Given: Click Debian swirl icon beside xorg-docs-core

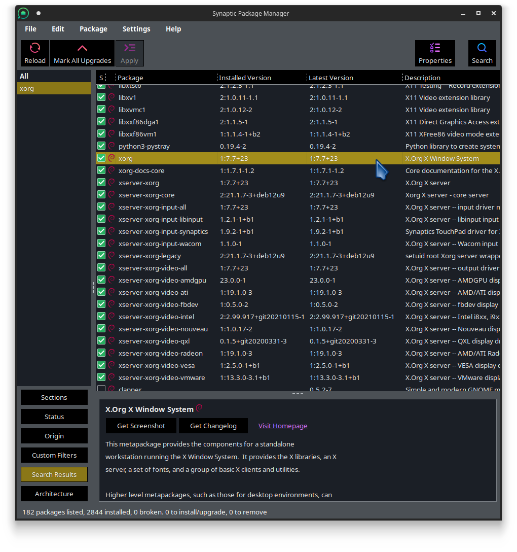Looking at the screenshot, I should click(x=112, y=170).
